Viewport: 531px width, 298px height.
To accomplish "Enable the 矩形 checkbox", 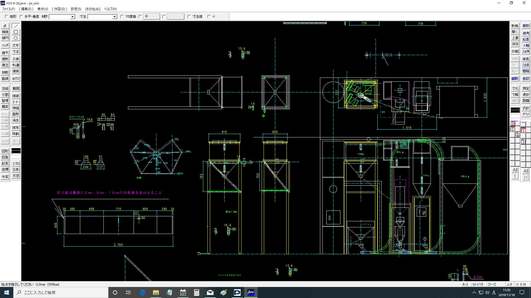I will tap(7, 17).
